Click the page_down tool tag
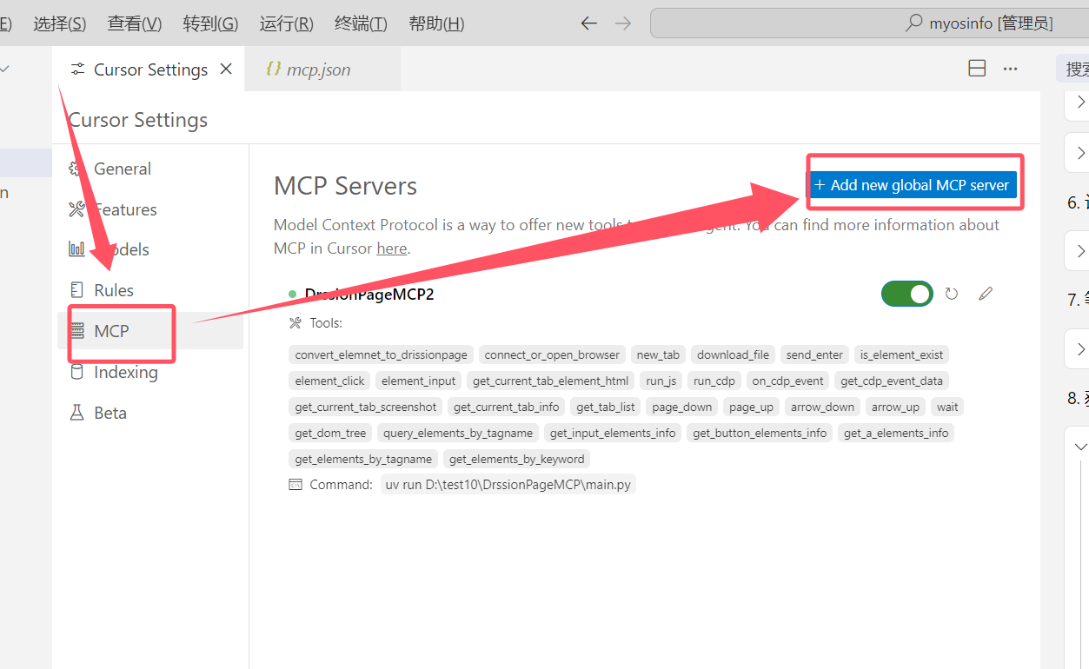 pos(682,407)
